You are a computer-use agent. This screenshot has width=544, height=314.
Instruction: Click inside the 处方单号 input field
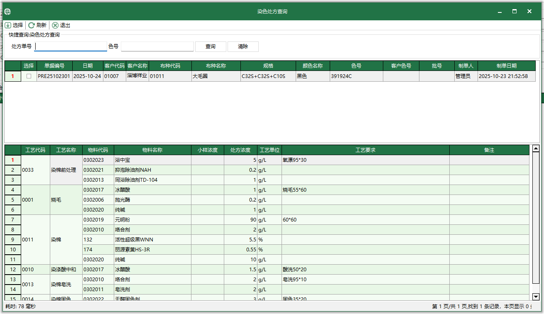70,46
